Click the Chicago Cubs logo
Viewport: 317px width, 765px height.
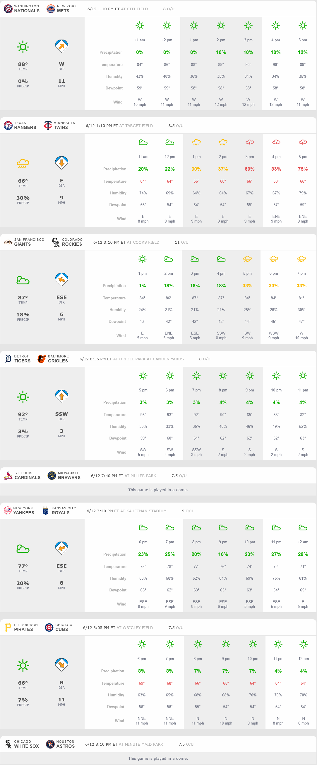pyautogui.click(x=49, y=627)
